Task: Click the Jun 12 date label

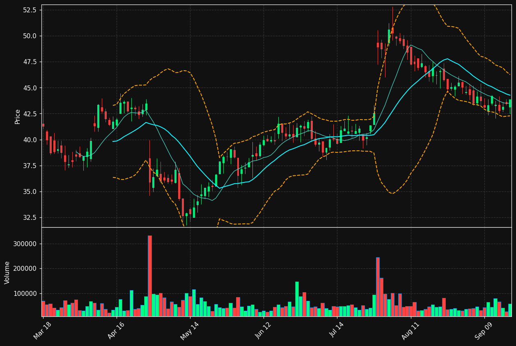Action: tap(264, 330)
